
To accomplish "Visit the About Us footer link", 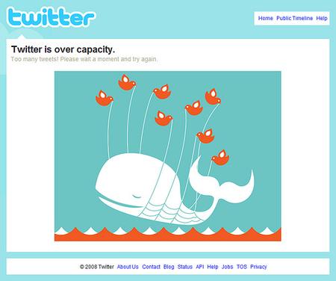I will [x=128, y=267].
